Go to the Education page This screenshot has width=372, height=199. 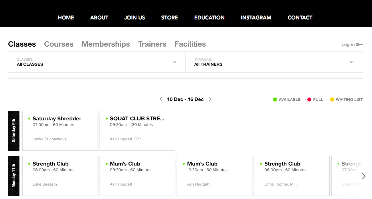(209, 17)
